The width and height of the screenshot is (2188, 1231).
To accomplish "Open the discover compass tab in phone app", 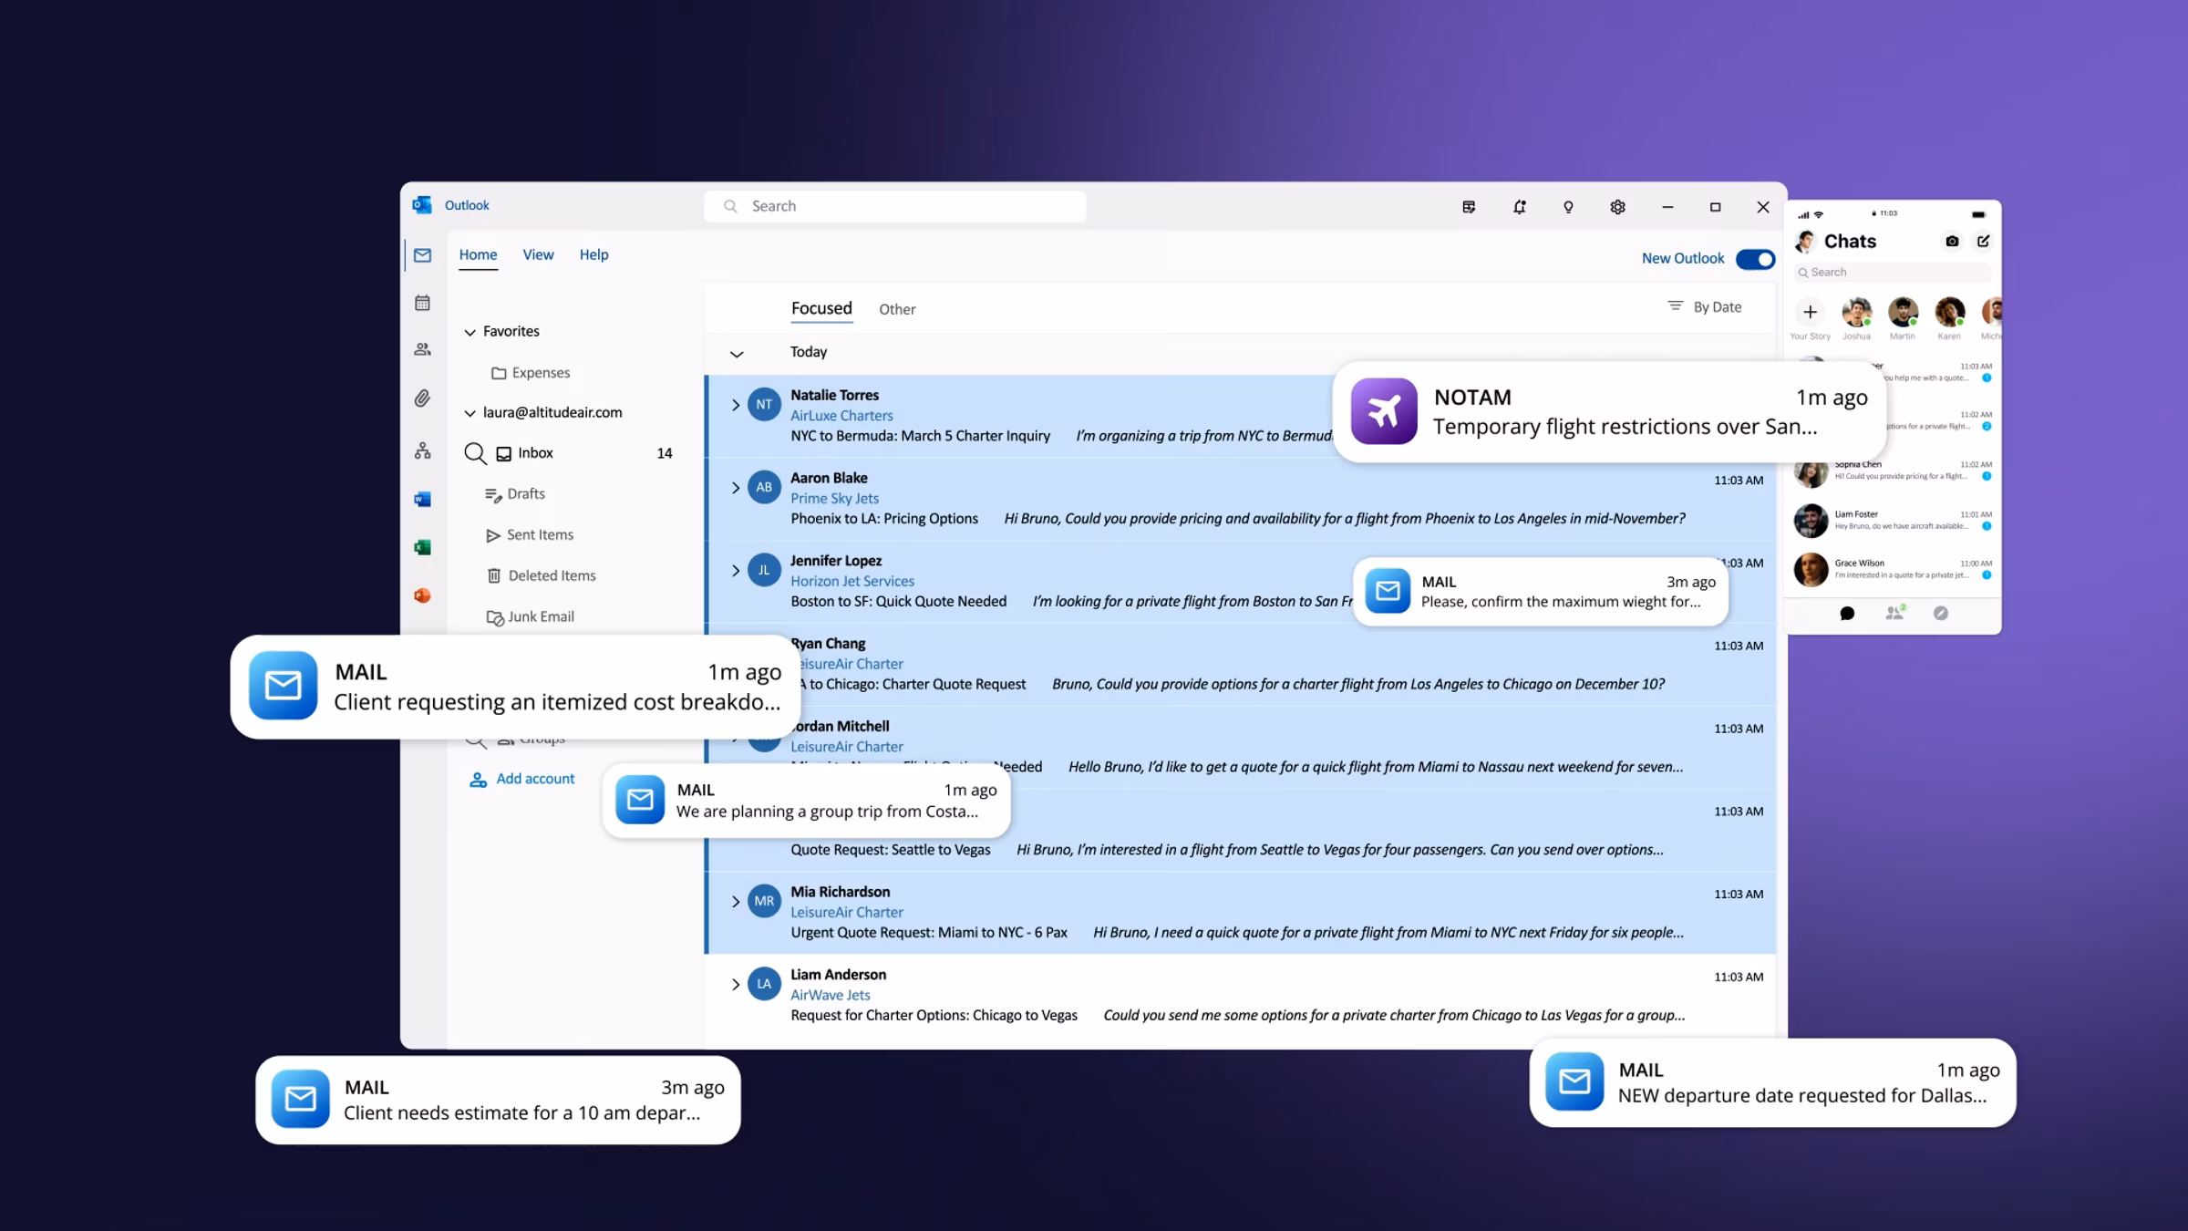I will pyautogui.click(x=1941, y=614).
